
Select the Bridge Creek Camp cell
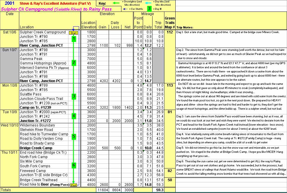tap(36, 148)
